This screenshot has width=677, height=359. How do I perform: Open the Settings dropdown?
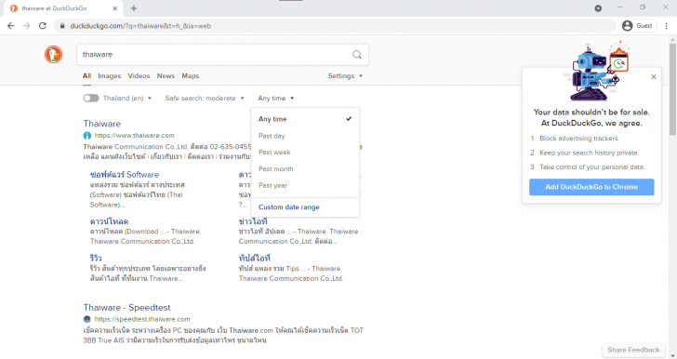pos(345,76)
